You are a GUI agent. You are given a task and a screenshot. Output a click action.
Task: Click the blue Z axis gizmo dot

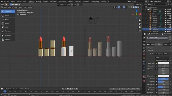(137, 11)
